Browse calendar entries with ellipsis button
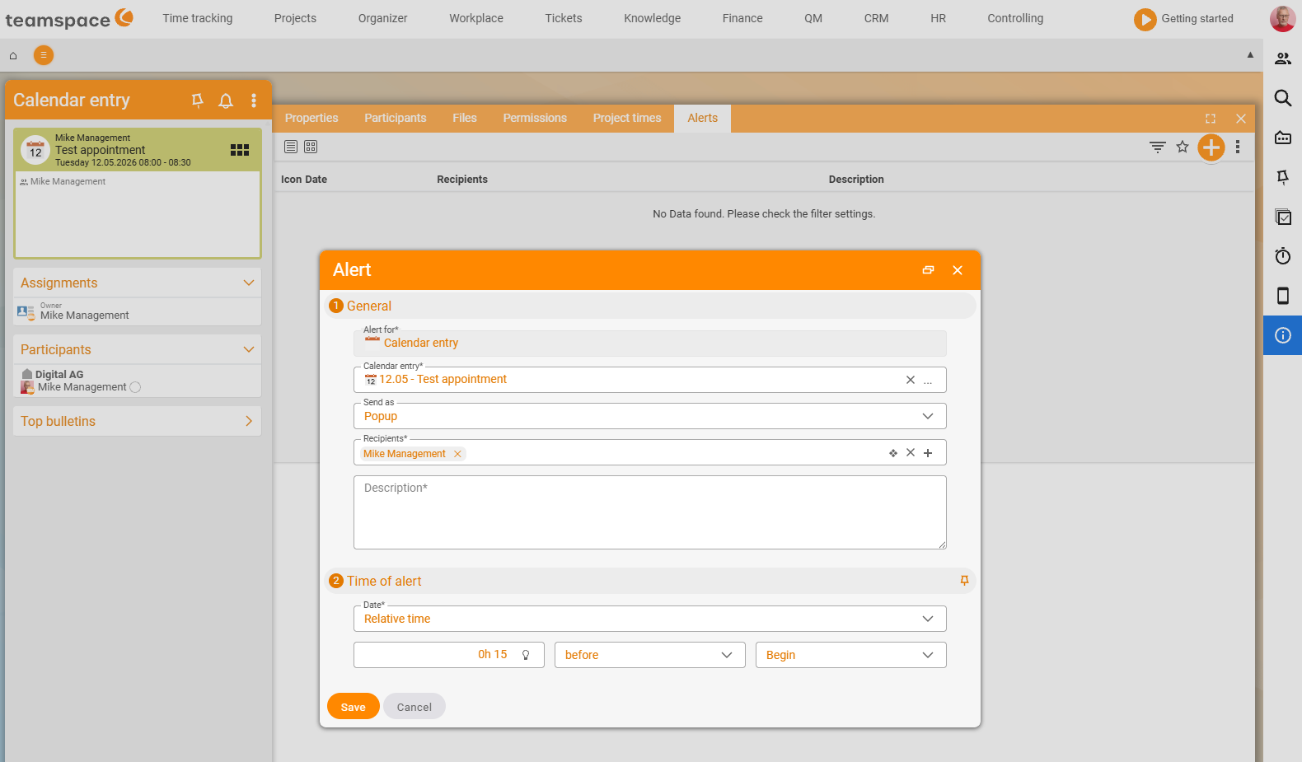This screenshot has width=1302, height=762. pos(928,381)
